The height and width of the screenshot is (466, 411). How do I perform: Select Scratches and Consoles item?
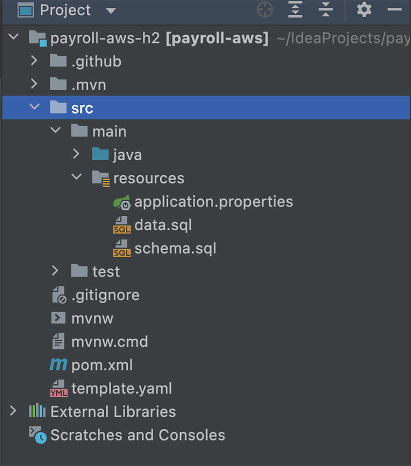point(137,435)
